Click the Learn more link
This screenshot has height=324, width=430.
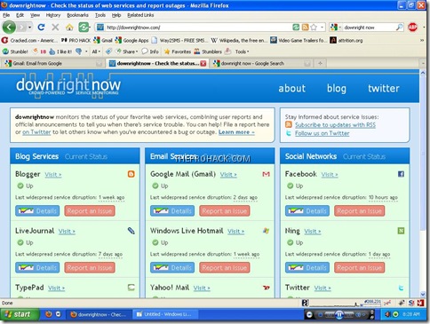pyautogui.click(x=236, y=132)
